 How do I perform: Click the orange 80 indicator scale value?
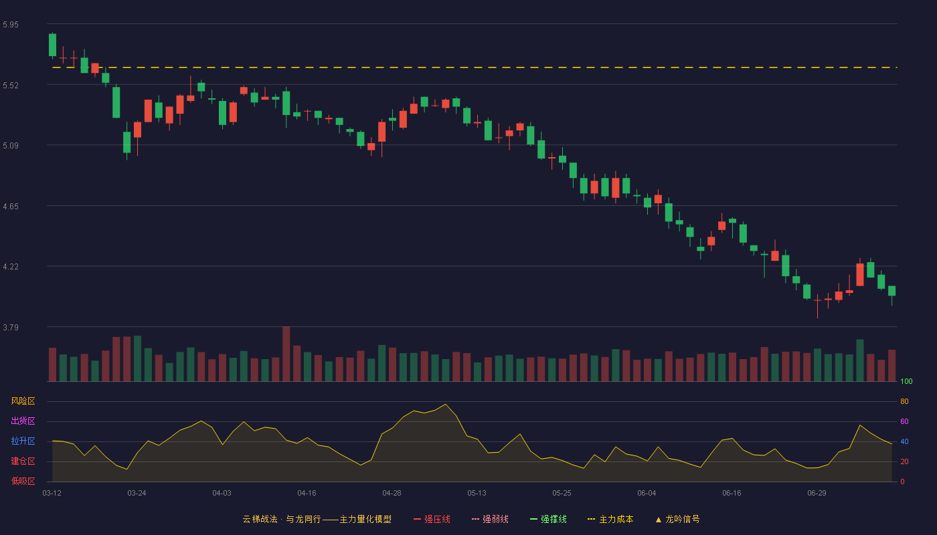click(904, 401)
